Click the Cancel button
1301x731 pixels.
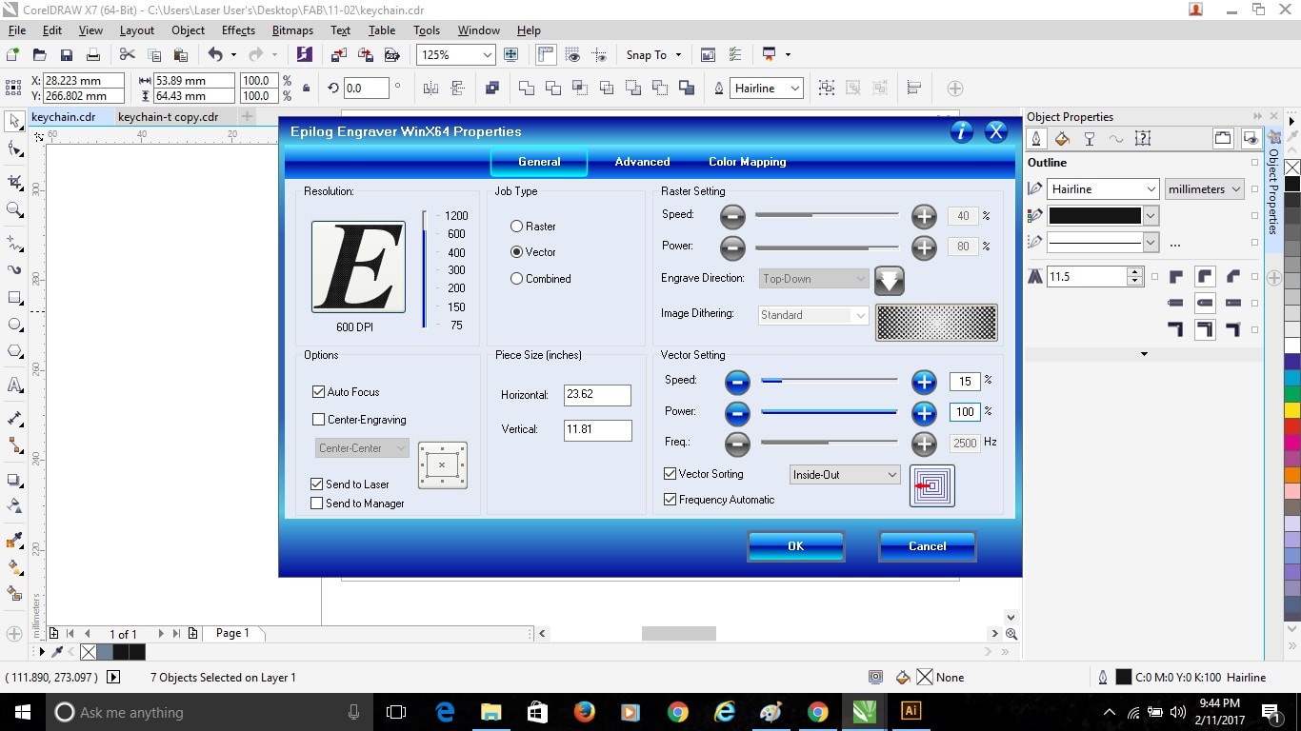(927, 546)
